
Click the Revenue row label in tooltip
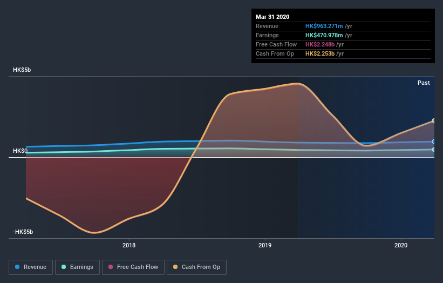(267, 26)
